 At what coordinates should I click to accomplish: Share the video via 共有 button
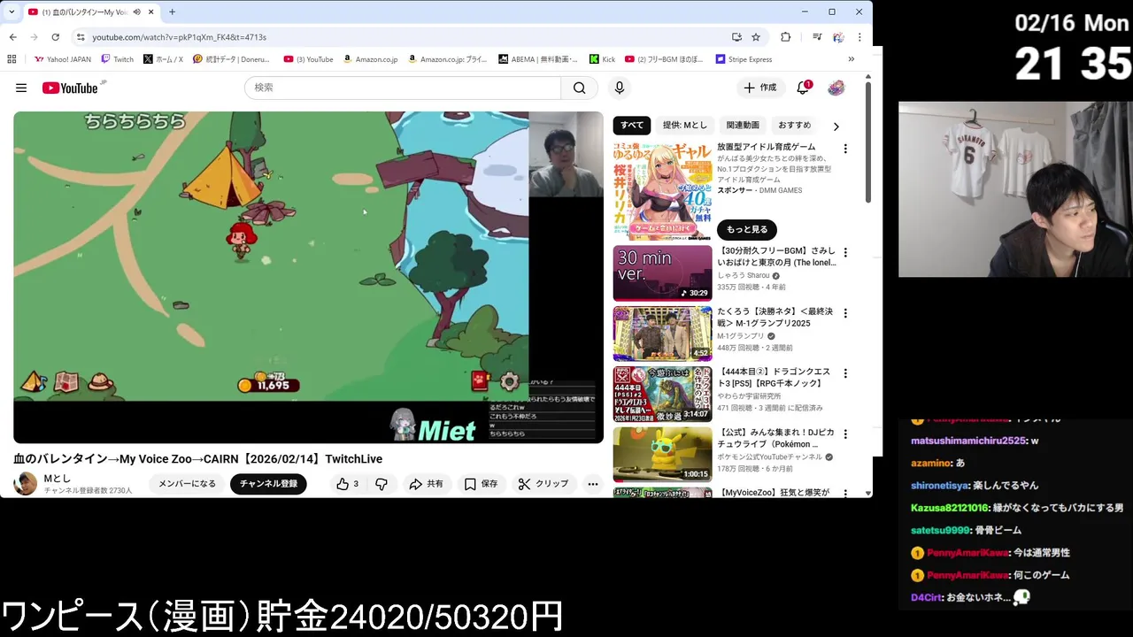[426, 484]
